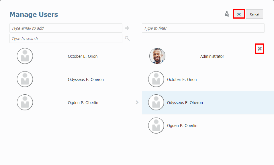Select October E. Orion name in left list
Image resolution: width=274 pixels, height=165 pixels.
click(83, 56)
